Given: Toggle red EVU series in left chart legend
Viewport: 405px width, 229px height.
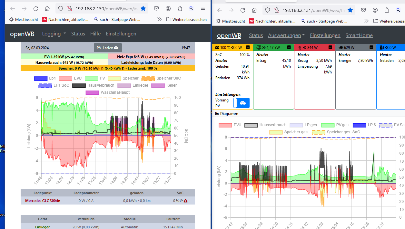Looking at the screenshot, I should 70,78.
